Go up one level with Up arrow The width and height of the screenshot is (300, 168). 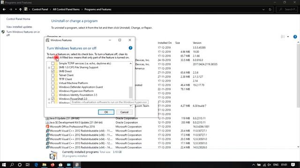click(x=20, y=9)
